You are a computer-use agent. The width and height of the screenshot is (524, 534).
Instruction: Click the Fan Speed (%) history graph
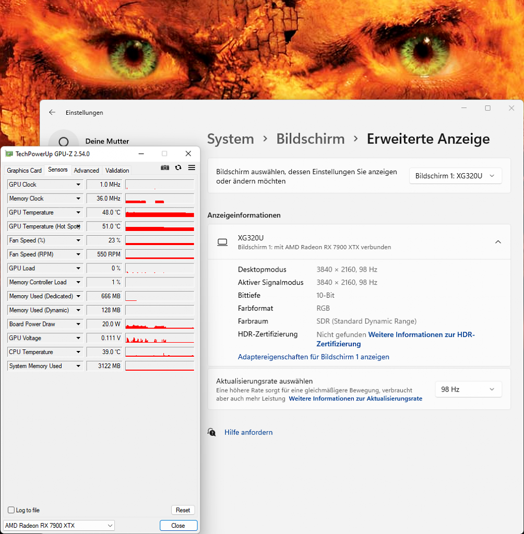pyautogui.click(x=160, y=240)
